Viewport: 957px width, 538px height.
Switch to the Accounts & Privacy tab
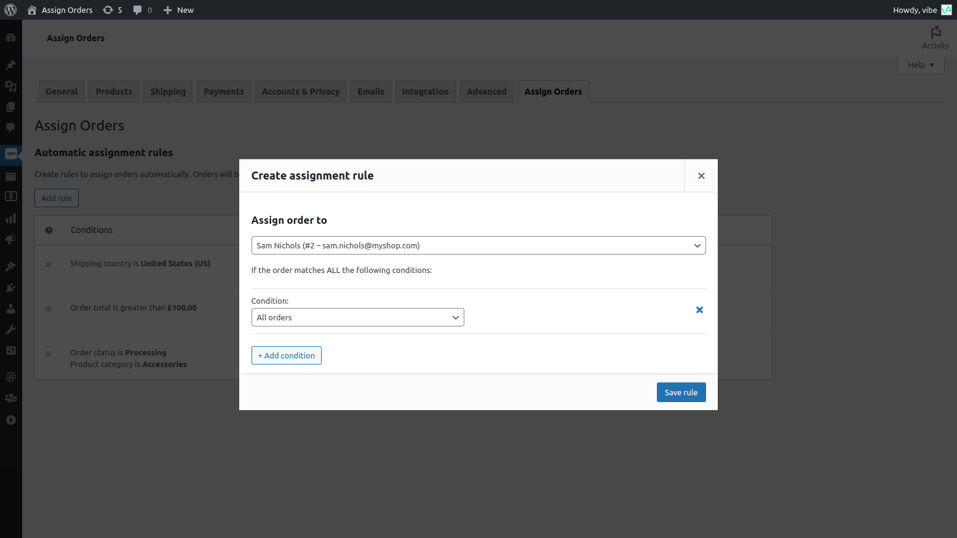click(x=300, y=91)
